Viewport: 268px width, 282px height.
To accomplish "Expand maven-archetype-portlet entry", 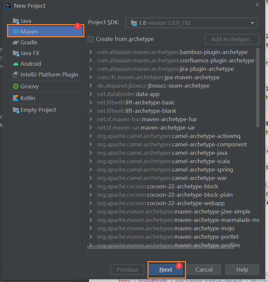I will (91, 237).
